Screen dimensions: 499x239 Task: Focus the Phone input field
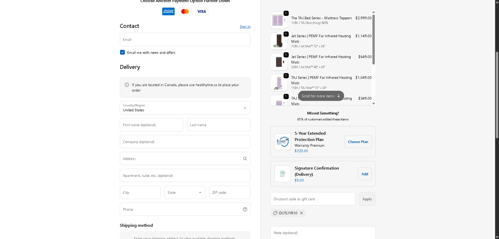coord(185,209)
